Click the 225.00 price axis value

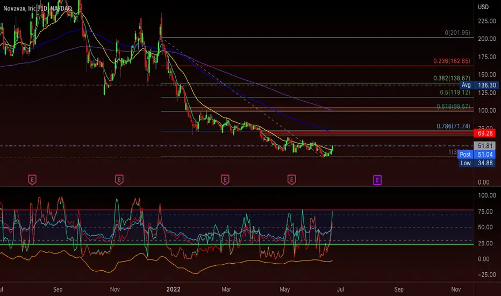487,21
